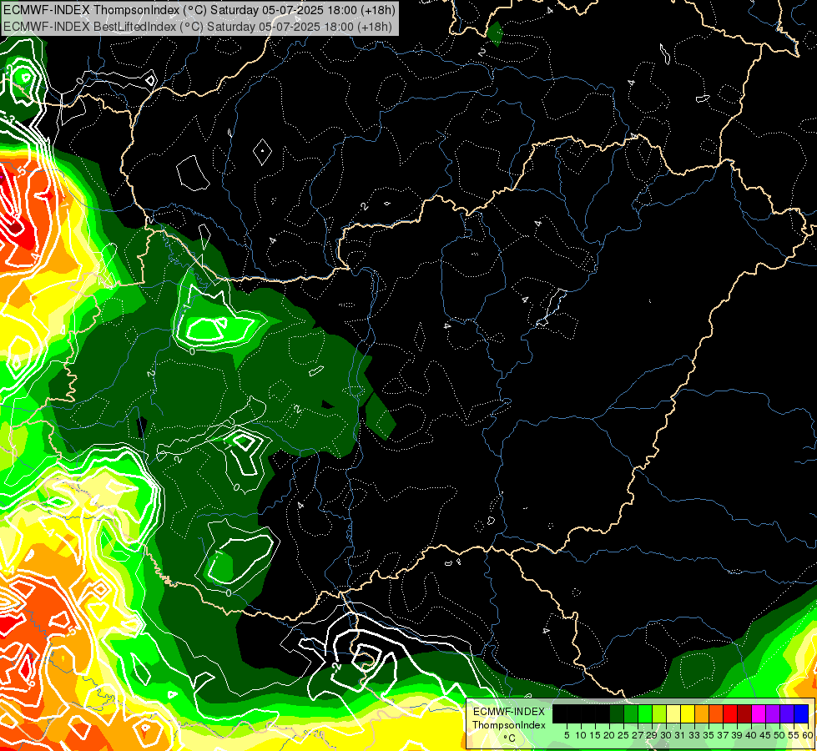817x751 pixels.
Task: Click the black legend swatch between 15 and 20
Action: click(603, 714)
